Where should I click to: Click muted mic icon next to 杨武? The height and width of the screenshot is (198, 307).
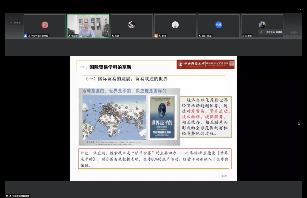113,36
